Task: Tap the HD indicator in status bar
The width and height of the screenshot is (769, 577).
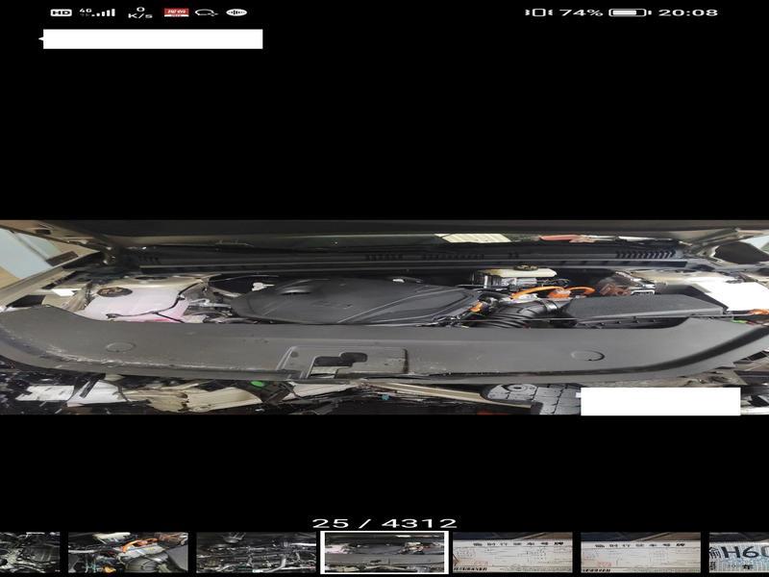Action: coord(61,13)
